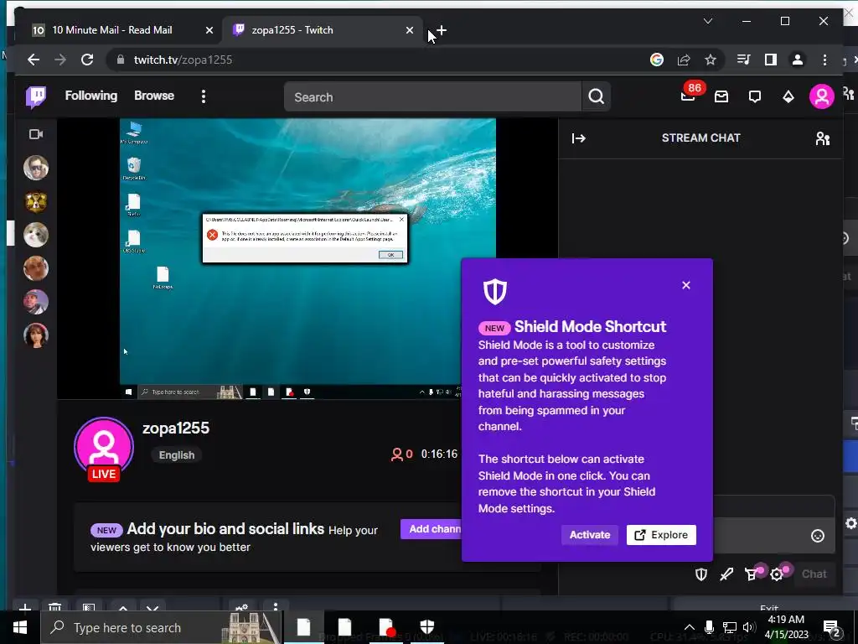Click the sword moderator view icon
Screen dimensions: 858x644
click(726, 574)
